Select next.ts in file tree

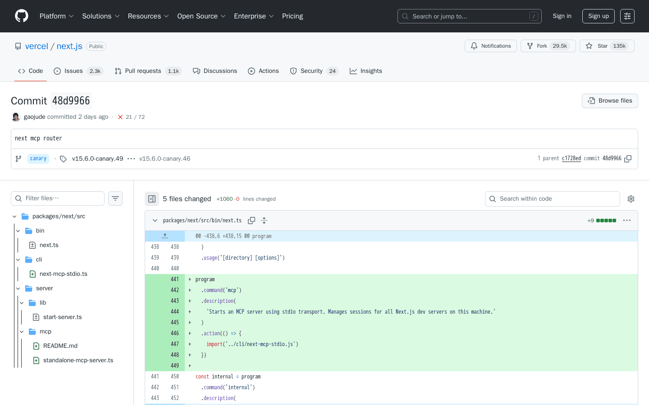click(x=49, y=245)
